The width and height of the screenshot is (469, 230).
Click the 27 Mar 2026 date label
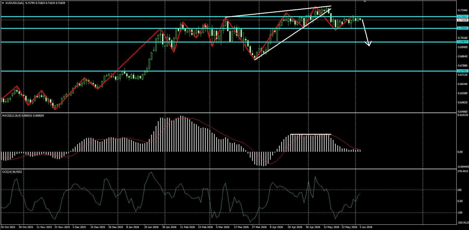tap(259, 227)
